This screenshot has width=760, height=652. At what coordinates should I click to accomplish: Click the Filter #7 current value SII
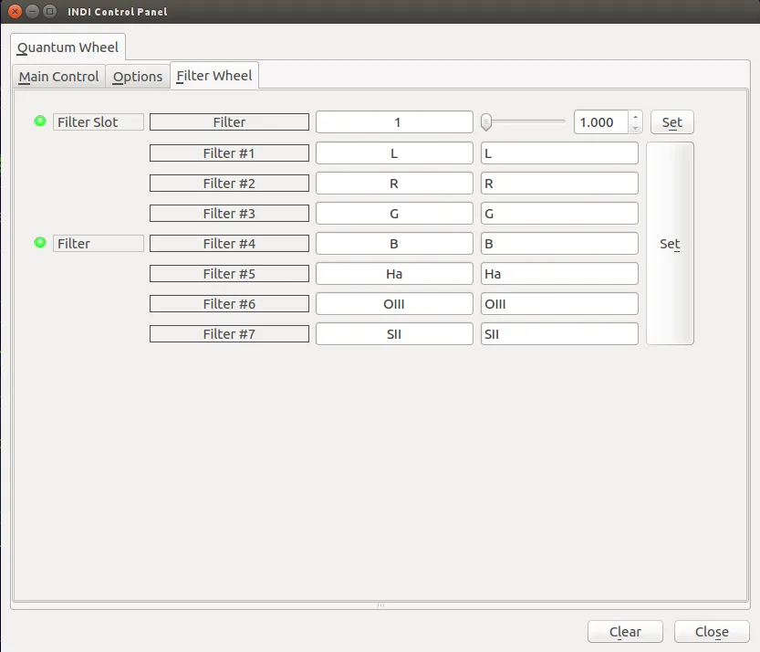pyautogui.click(x=394, y=334)
